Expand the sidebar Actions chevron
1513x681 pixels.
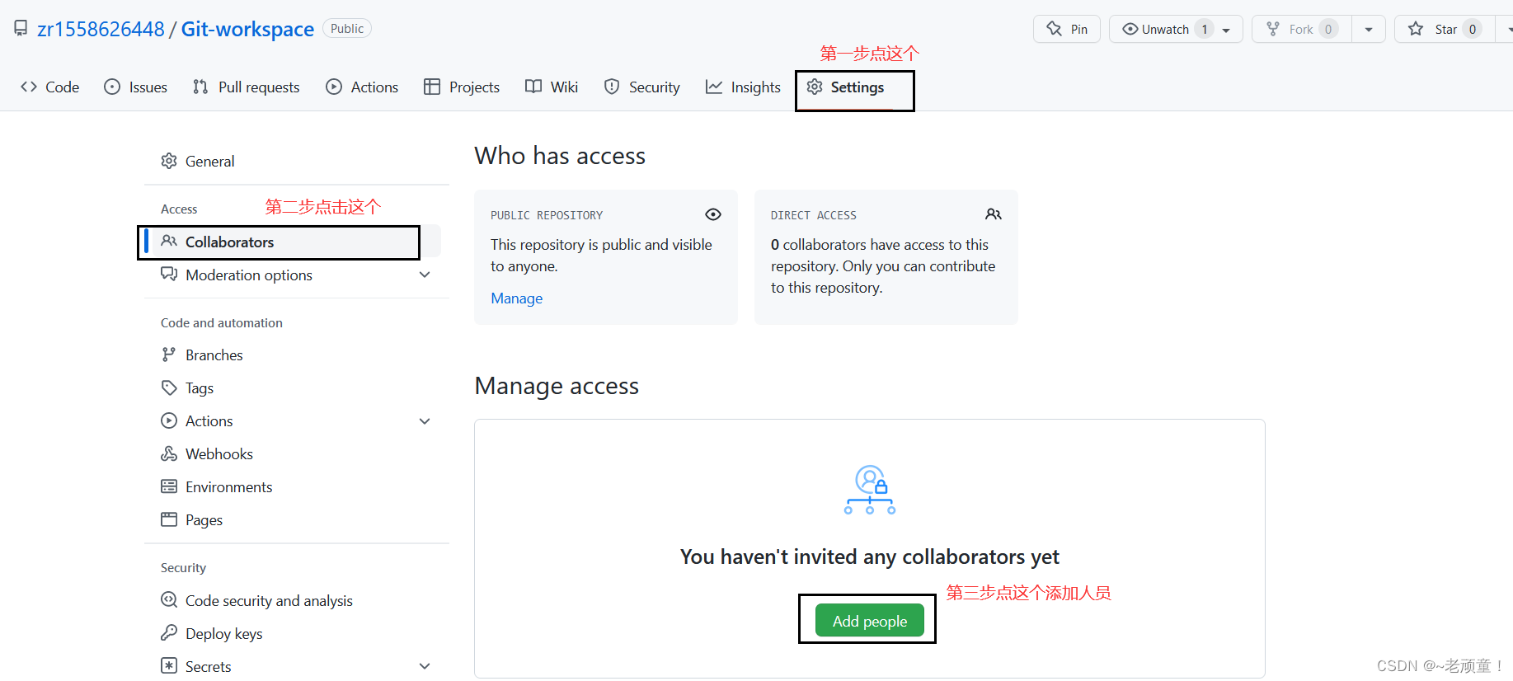click(425, 420)
